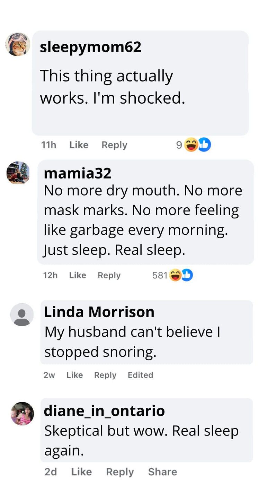
Task: View the 581 reactions count on mamia32's comment
Action: [x=160, y=275]
